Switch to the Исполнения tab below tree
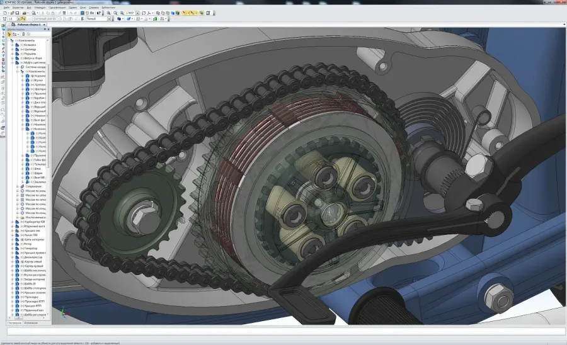 31,322
